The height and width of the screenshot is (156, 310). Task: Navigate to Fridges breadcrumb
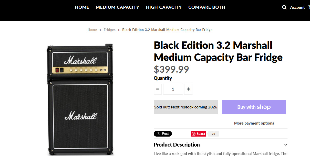[110, 30]
